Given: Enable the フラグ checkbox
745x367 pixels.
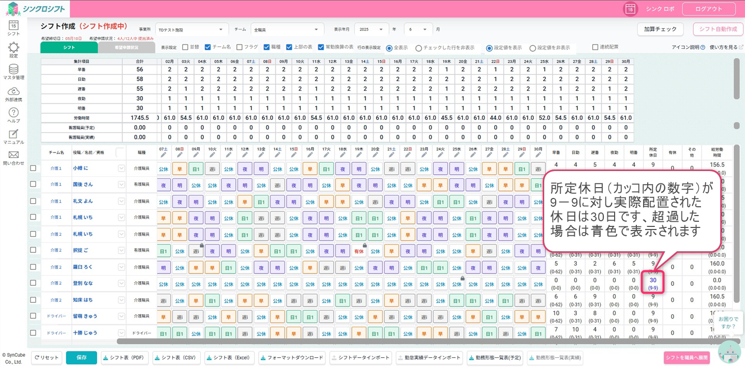Looking at the screenshot, I should click(240, 47).
